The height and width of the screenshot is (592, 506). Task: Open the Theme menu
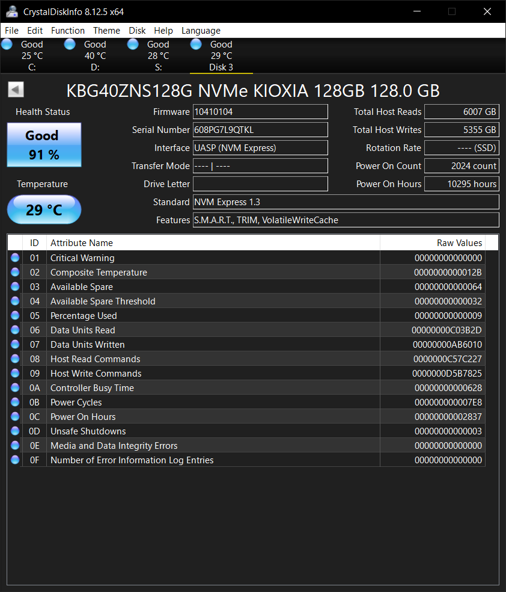(106, 31)
